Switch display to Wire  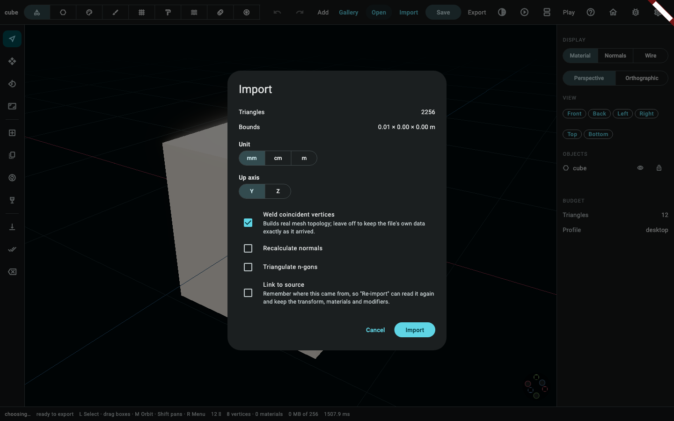tap(651, 56)
